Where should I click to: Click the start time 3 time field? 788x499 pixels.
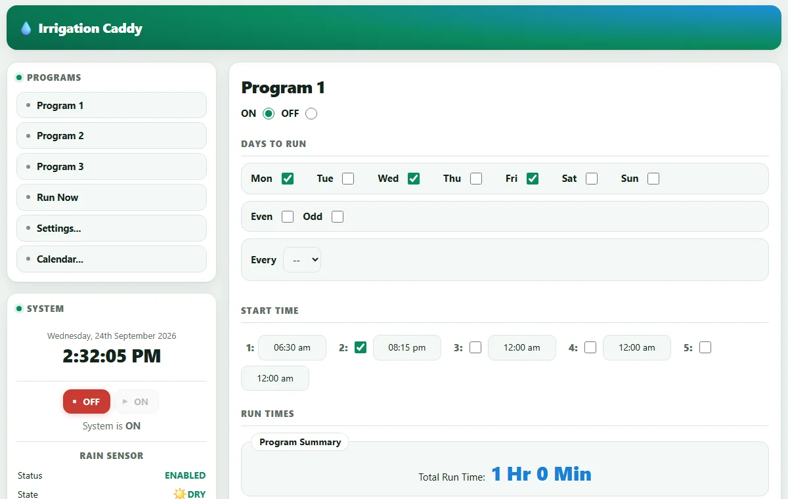(522, 348)
